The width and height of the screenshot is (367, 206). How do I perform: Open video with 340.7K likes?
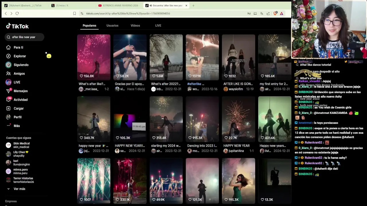coord(93,119)
